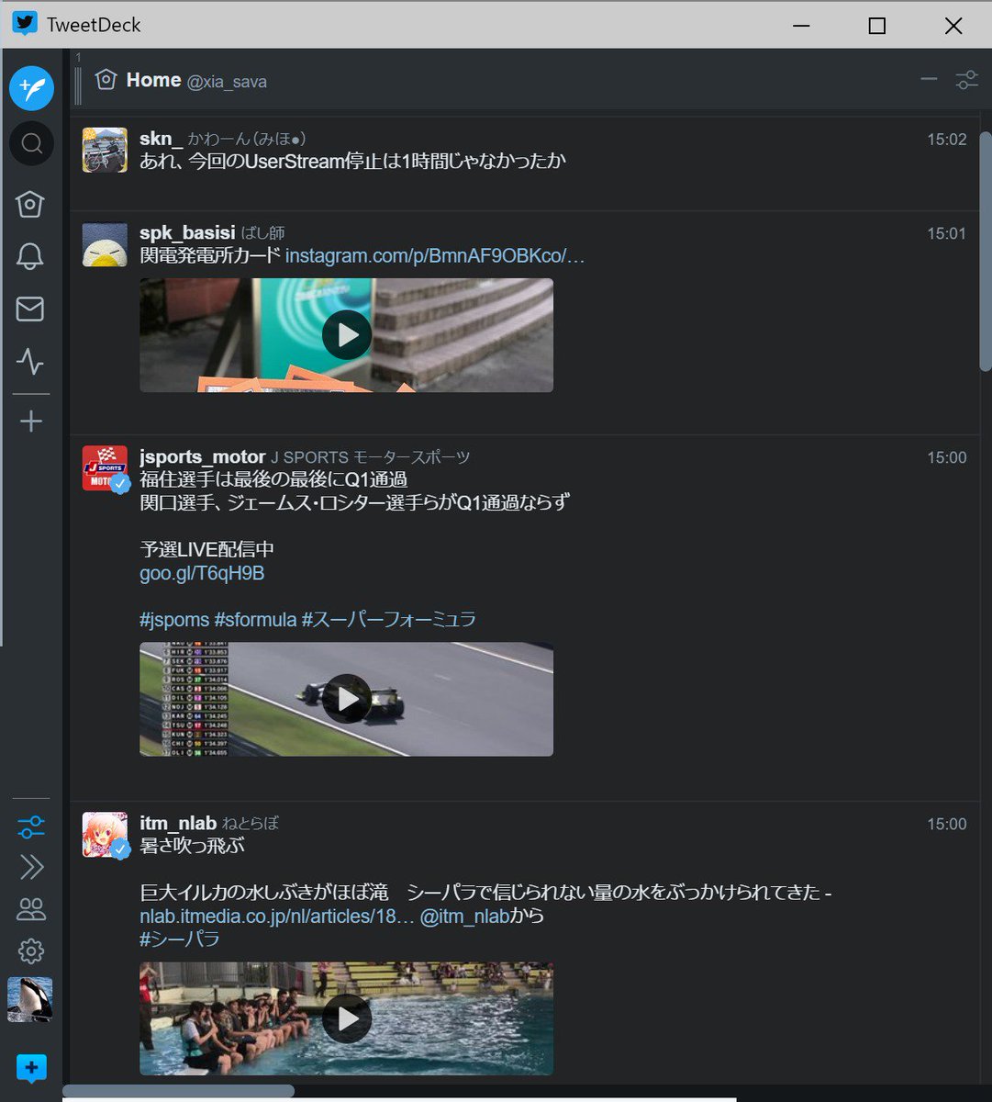Play the spk_basisi Instagram video
Image resolution: width=992 pixels, height=1102 pixels.
pos(347,335)
